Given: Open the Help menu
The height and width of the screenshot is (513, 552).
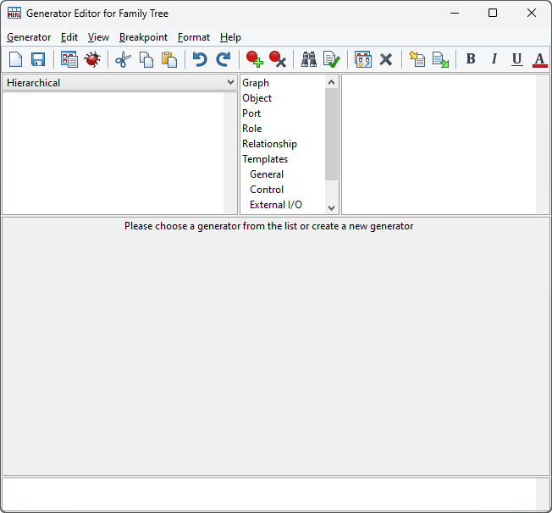Looking at the screenshot, I should 230,37.
